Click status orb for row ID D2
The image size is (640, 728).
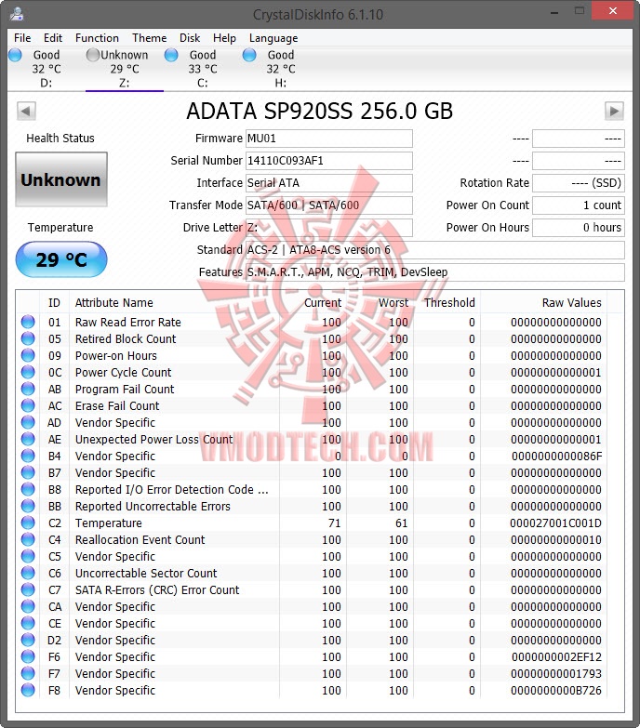click(x=28, y=640)
